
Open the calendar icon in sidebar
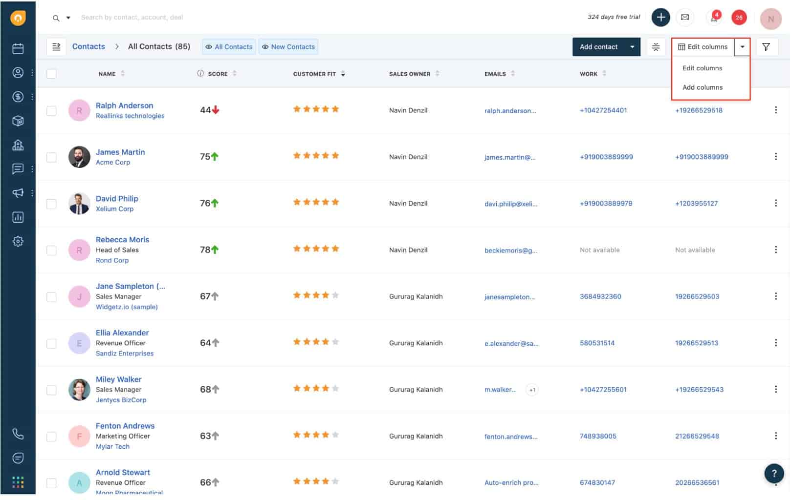pyautogui.click(x=18, y=48)
